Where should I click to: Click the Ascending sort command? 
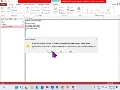(x=35, y=7)
